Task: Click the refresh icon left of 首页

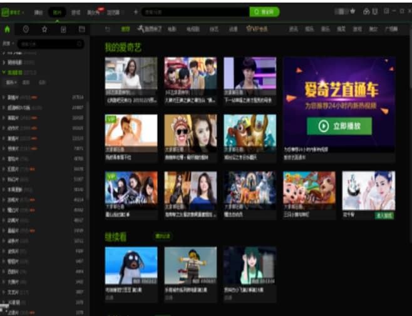Action: click(x=108, y=29)
